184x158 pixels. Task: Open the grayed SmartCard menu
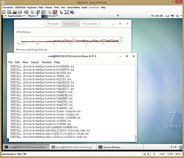pos(94,7)
